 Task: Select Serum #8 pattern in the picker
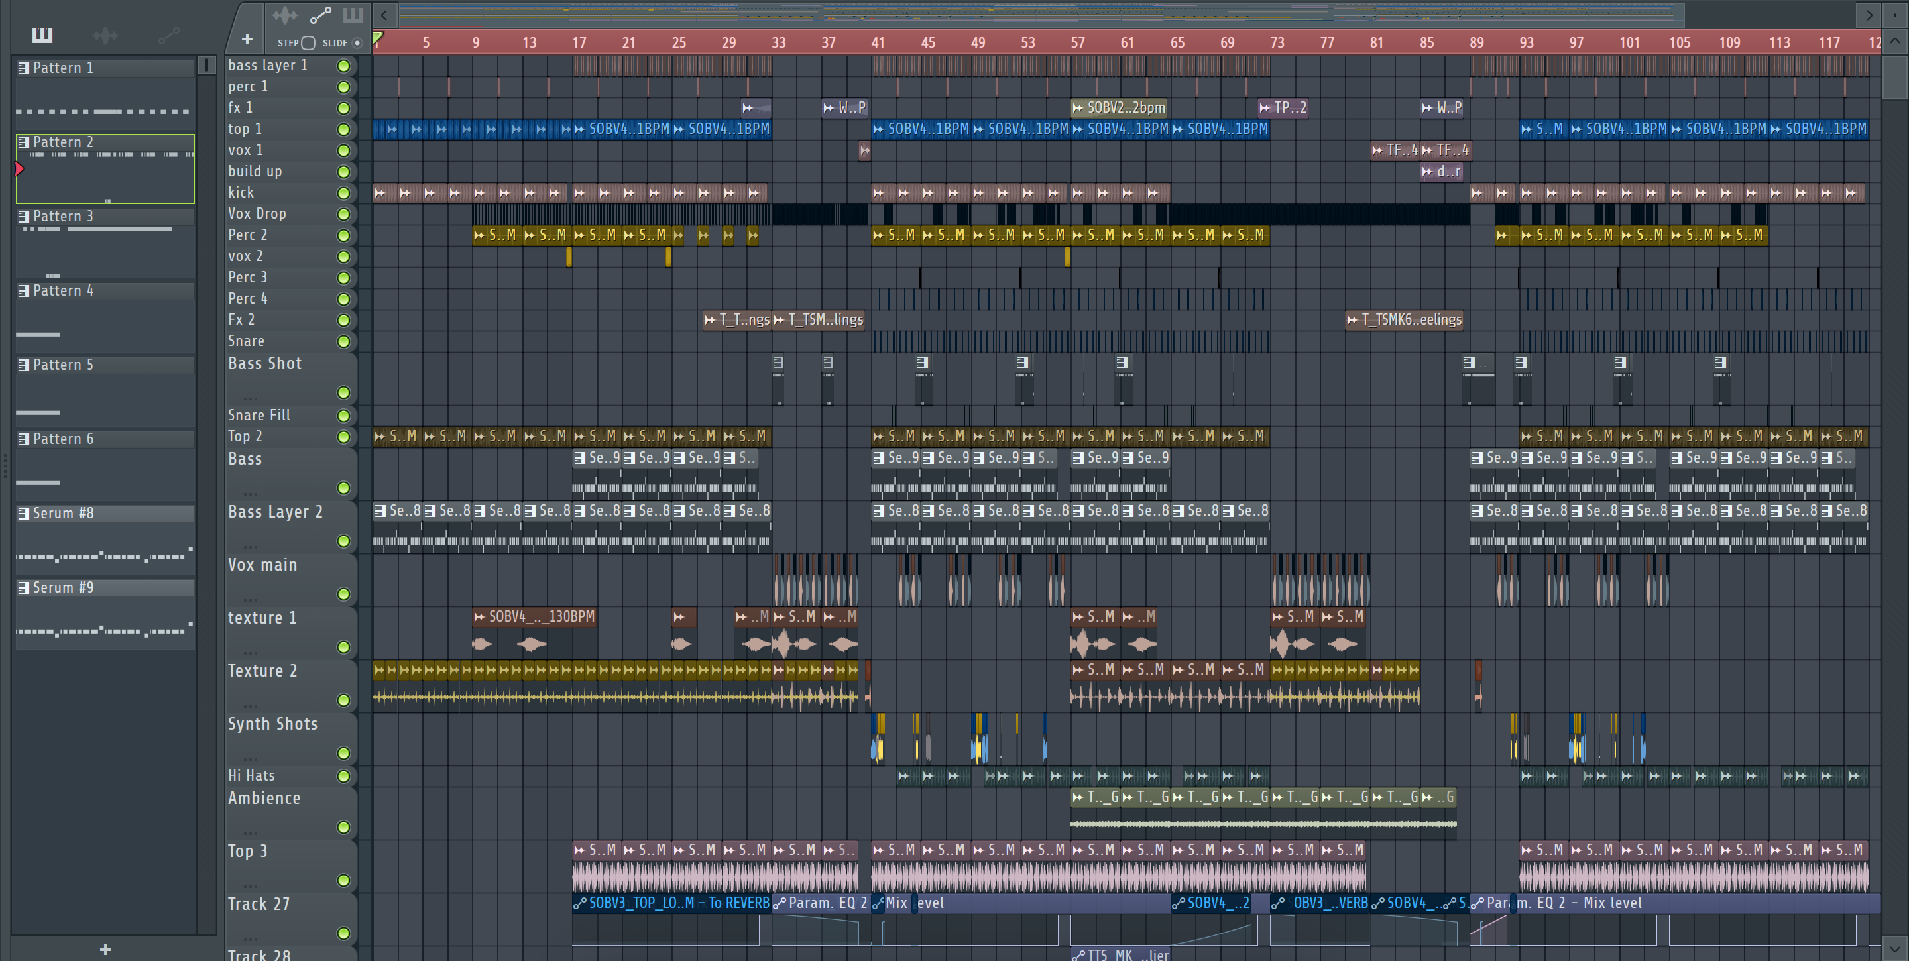point(105,539)
